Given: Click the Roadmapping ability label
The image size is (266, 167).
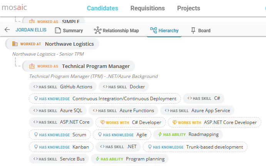Looking at the screenshot, I should click(x=204, y=134).
